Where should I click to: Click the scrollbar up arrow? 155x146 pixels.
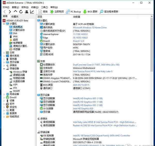[x=152, y=17]
